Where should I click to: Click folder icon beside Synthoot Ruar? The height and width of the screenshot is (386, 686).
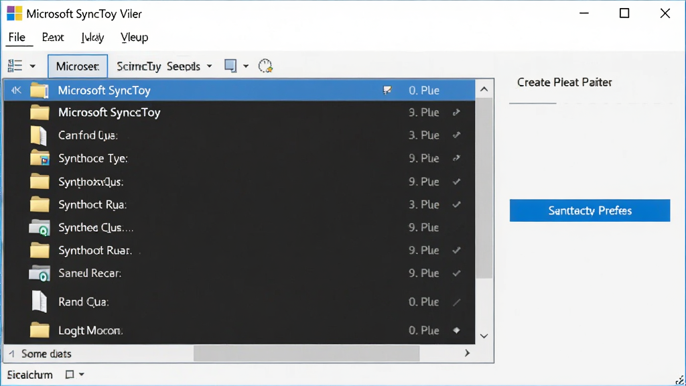click(40, 251)
